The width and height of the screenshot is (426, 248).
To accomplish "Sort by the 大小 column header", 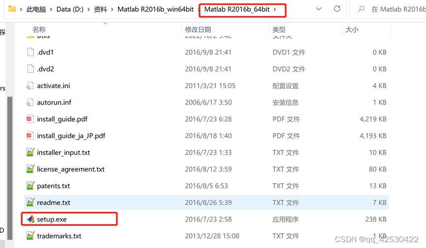I will [x=352, y=29].
